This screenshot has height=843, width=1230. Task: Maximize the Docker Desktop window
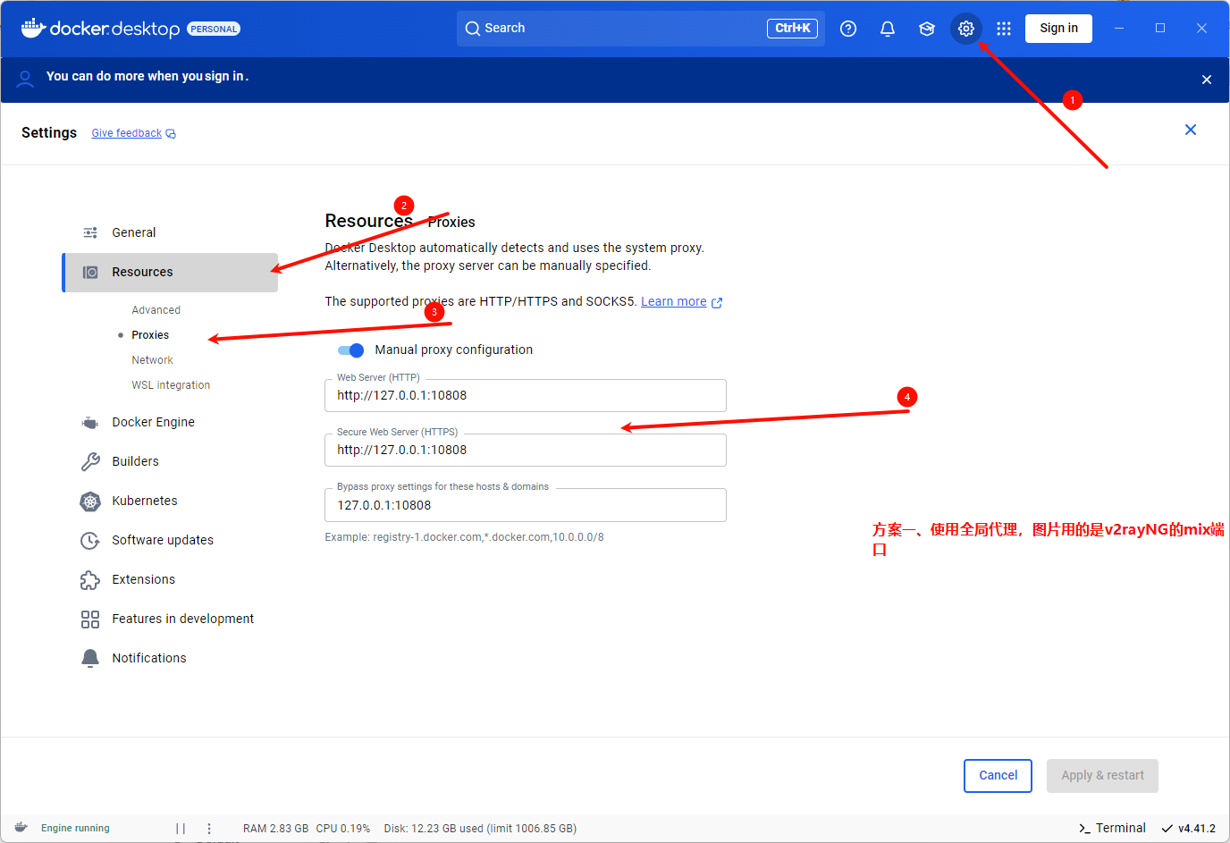1160,29
